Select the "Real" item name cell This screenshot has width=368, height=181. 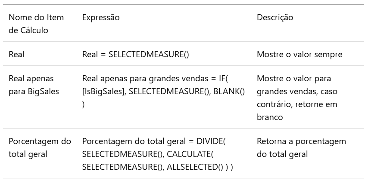[x=16, y=54]
